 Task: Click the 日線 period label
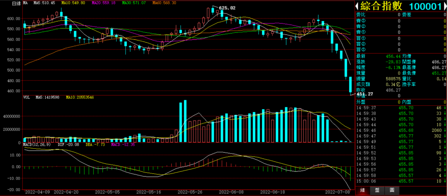[17, 3]
